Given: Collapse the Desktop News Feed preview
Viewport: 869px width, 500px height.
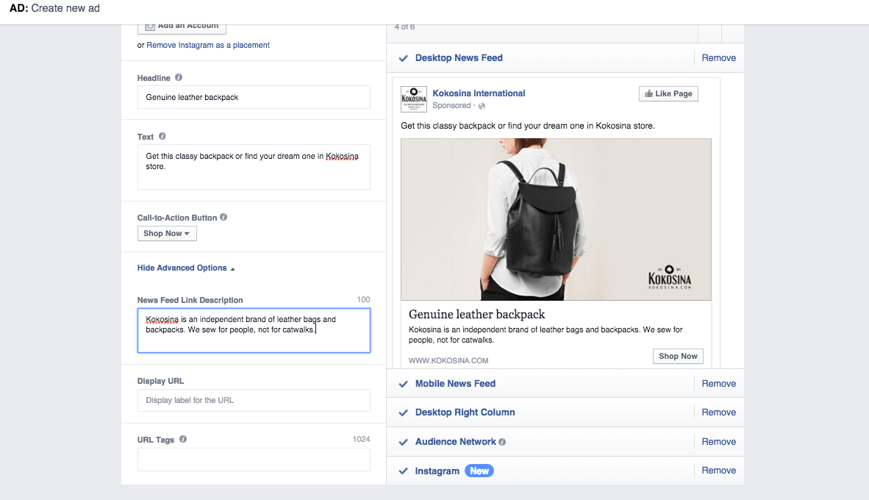Looking at the screenshot, I should click(459, 57).
